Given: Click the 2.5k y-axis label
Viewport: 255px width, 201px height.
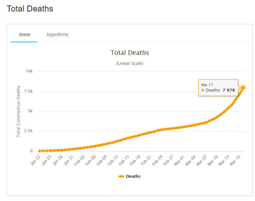Looking at the screenshot, I should click(x=28, y=131).
